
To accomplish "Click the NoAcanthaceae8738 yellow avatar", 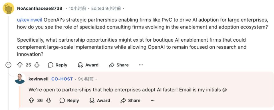I will (x=8, y=8).
